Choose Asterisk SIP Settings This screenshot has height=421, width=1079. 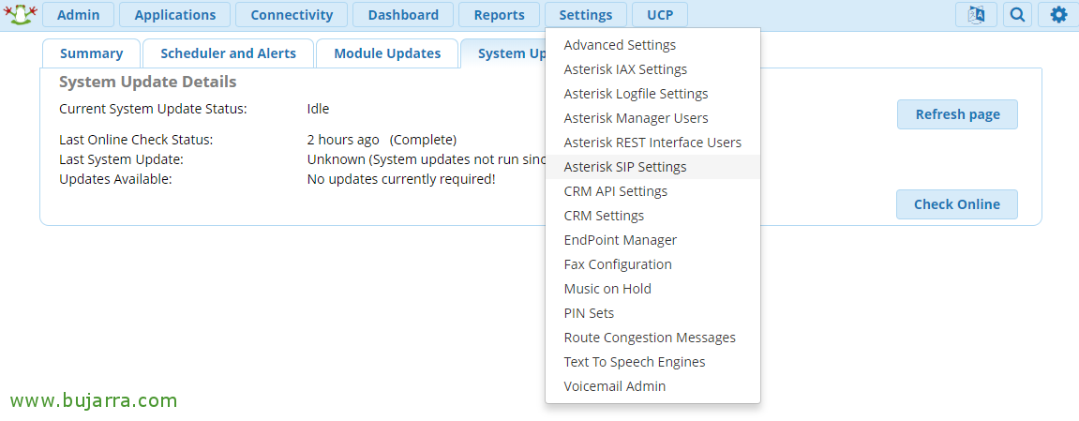tap(652, 167)
